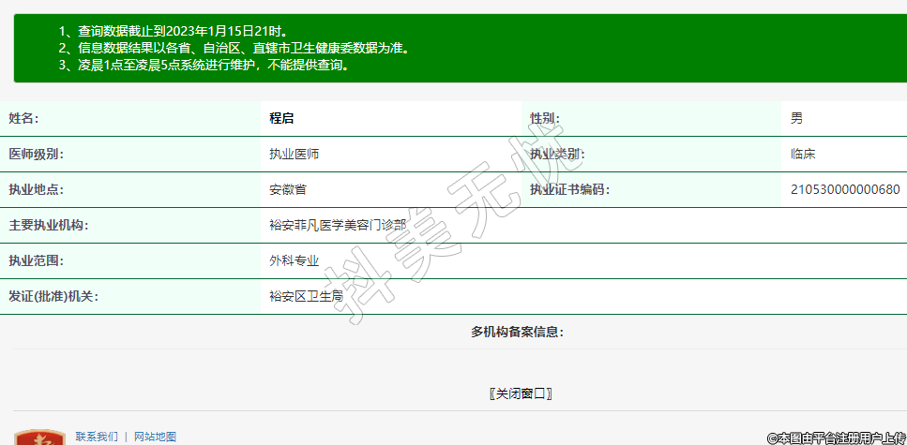Select the 安徽省 location value
The width and height of the screenshot is (907, 445).
pos(288,189)
